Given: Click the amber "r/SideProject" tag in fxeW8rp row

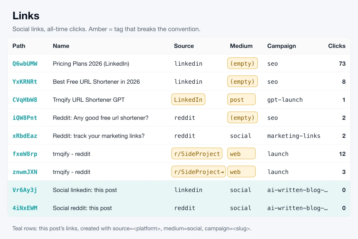Looking at the screenshot, I should [x=197, y=154].
